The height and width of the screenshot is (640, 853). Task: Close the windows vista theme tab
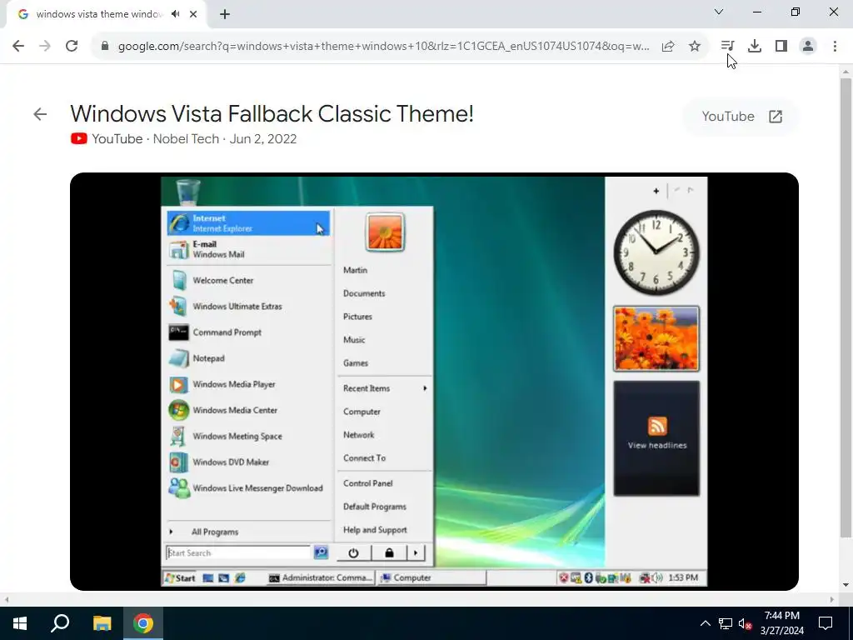(x=193, y=14)
